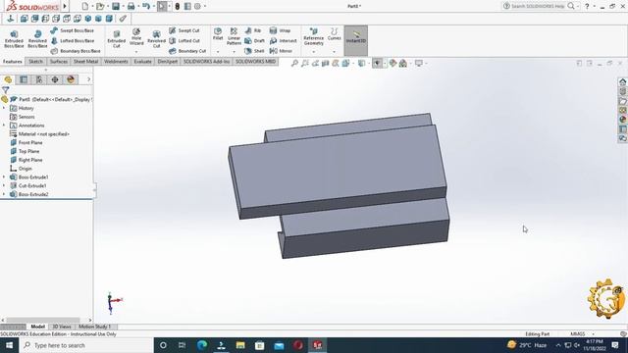The image size is (628, 353).
Task: Select the Swept Boss/Base tool
Action: coord(72,30)
